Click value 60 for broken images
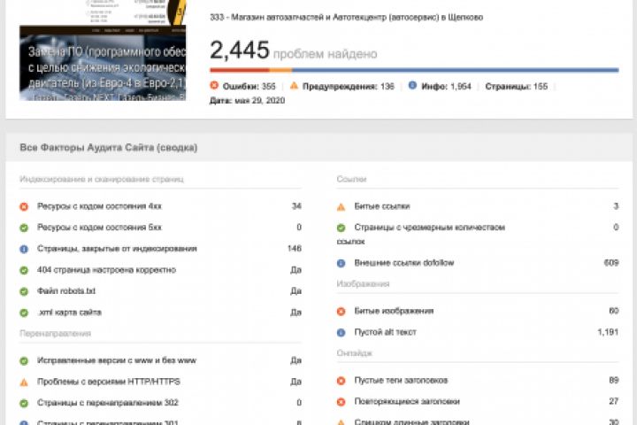This screenshot has height=425, width=637. (x=614, y=311)
